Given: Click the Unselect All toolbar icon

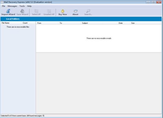Looking at the screenshot, I should coord(49,12).
